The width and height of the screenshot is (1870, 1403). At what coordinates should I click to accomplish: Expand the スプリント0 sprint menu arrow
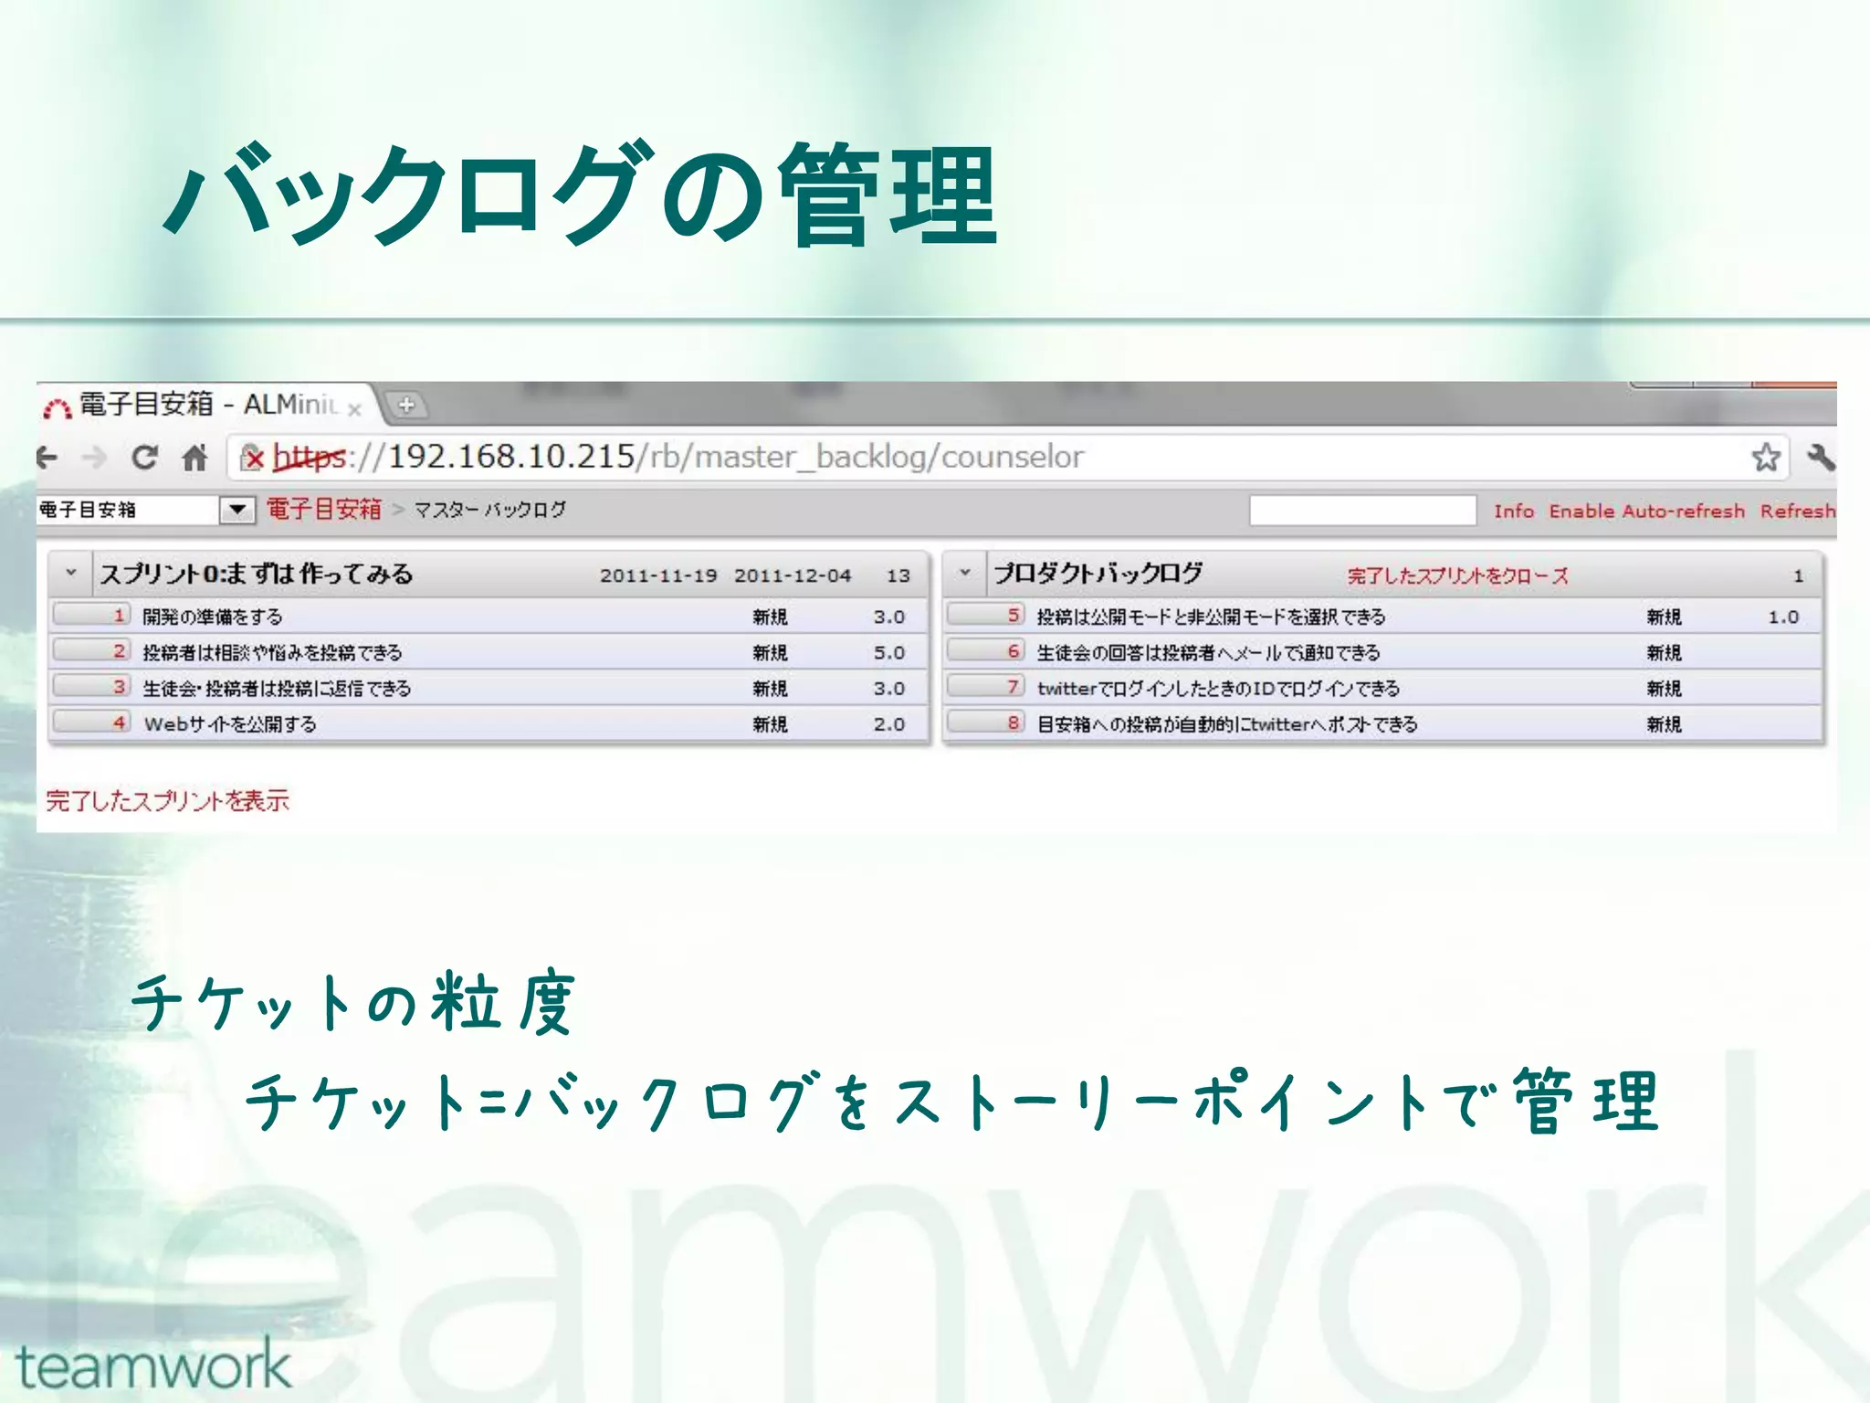pos(71,574)
